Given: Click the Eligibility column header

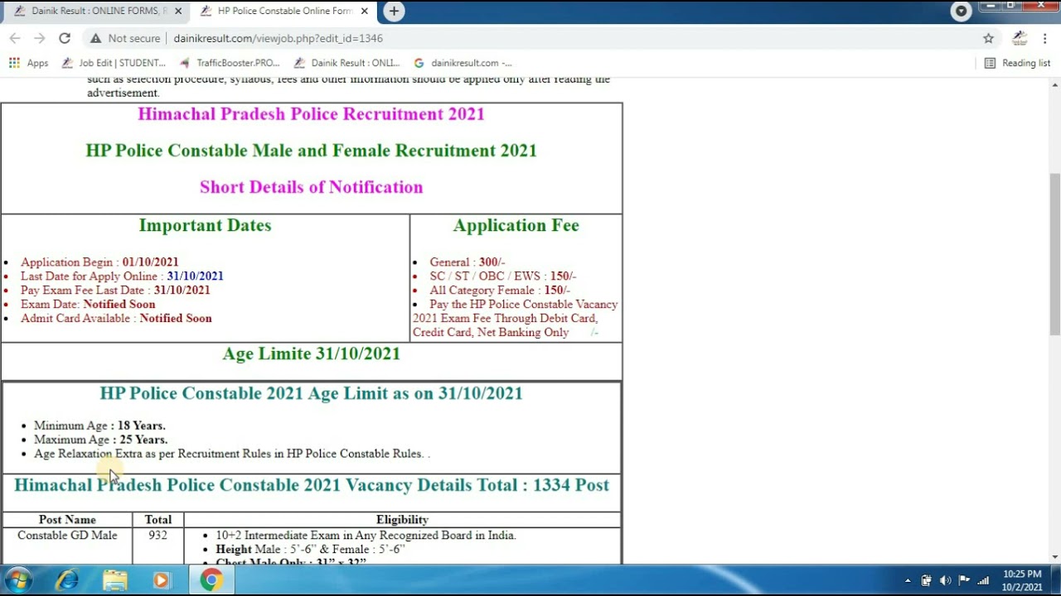Looking at the screenshot, I should click(402, 520).
